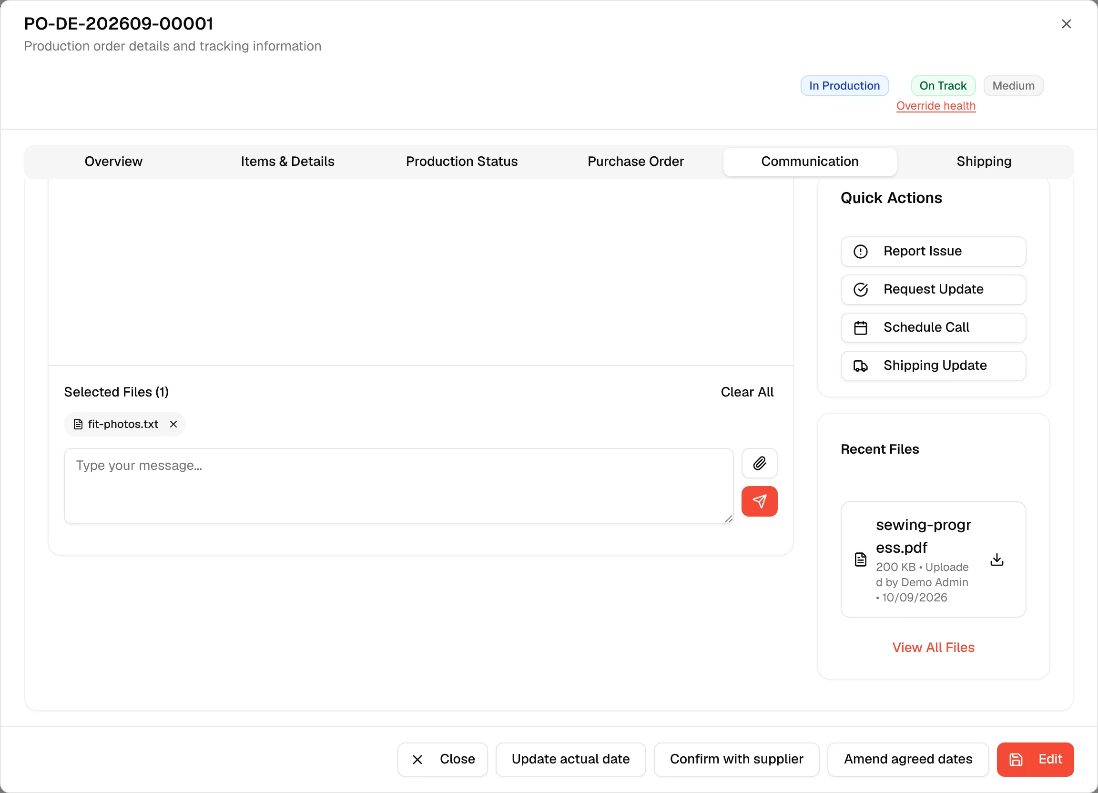Click the In Production status badge

(844, 86)
